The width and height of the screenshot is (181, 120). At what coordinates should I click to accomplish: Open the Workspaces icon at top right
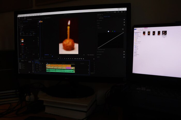click(x=118, y=12)
